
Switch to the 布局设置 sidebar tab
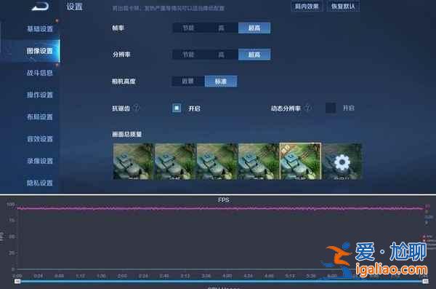(x=40, y=116)
